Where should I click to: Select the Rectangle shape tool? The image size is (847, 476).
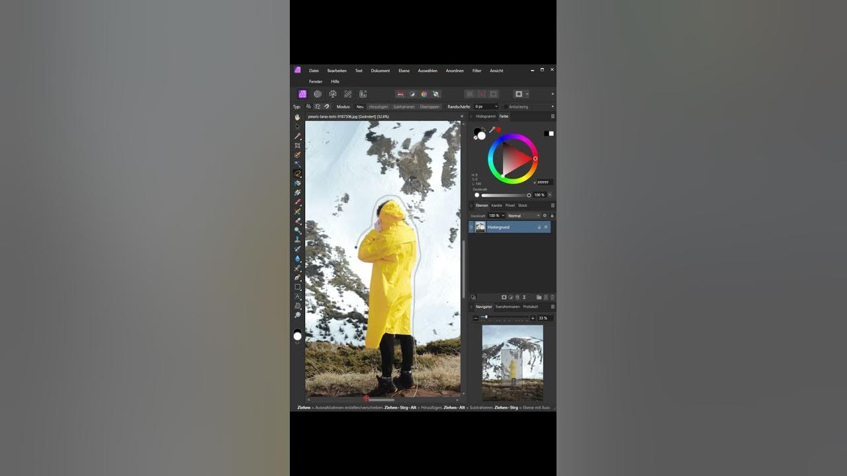point(297,287)
